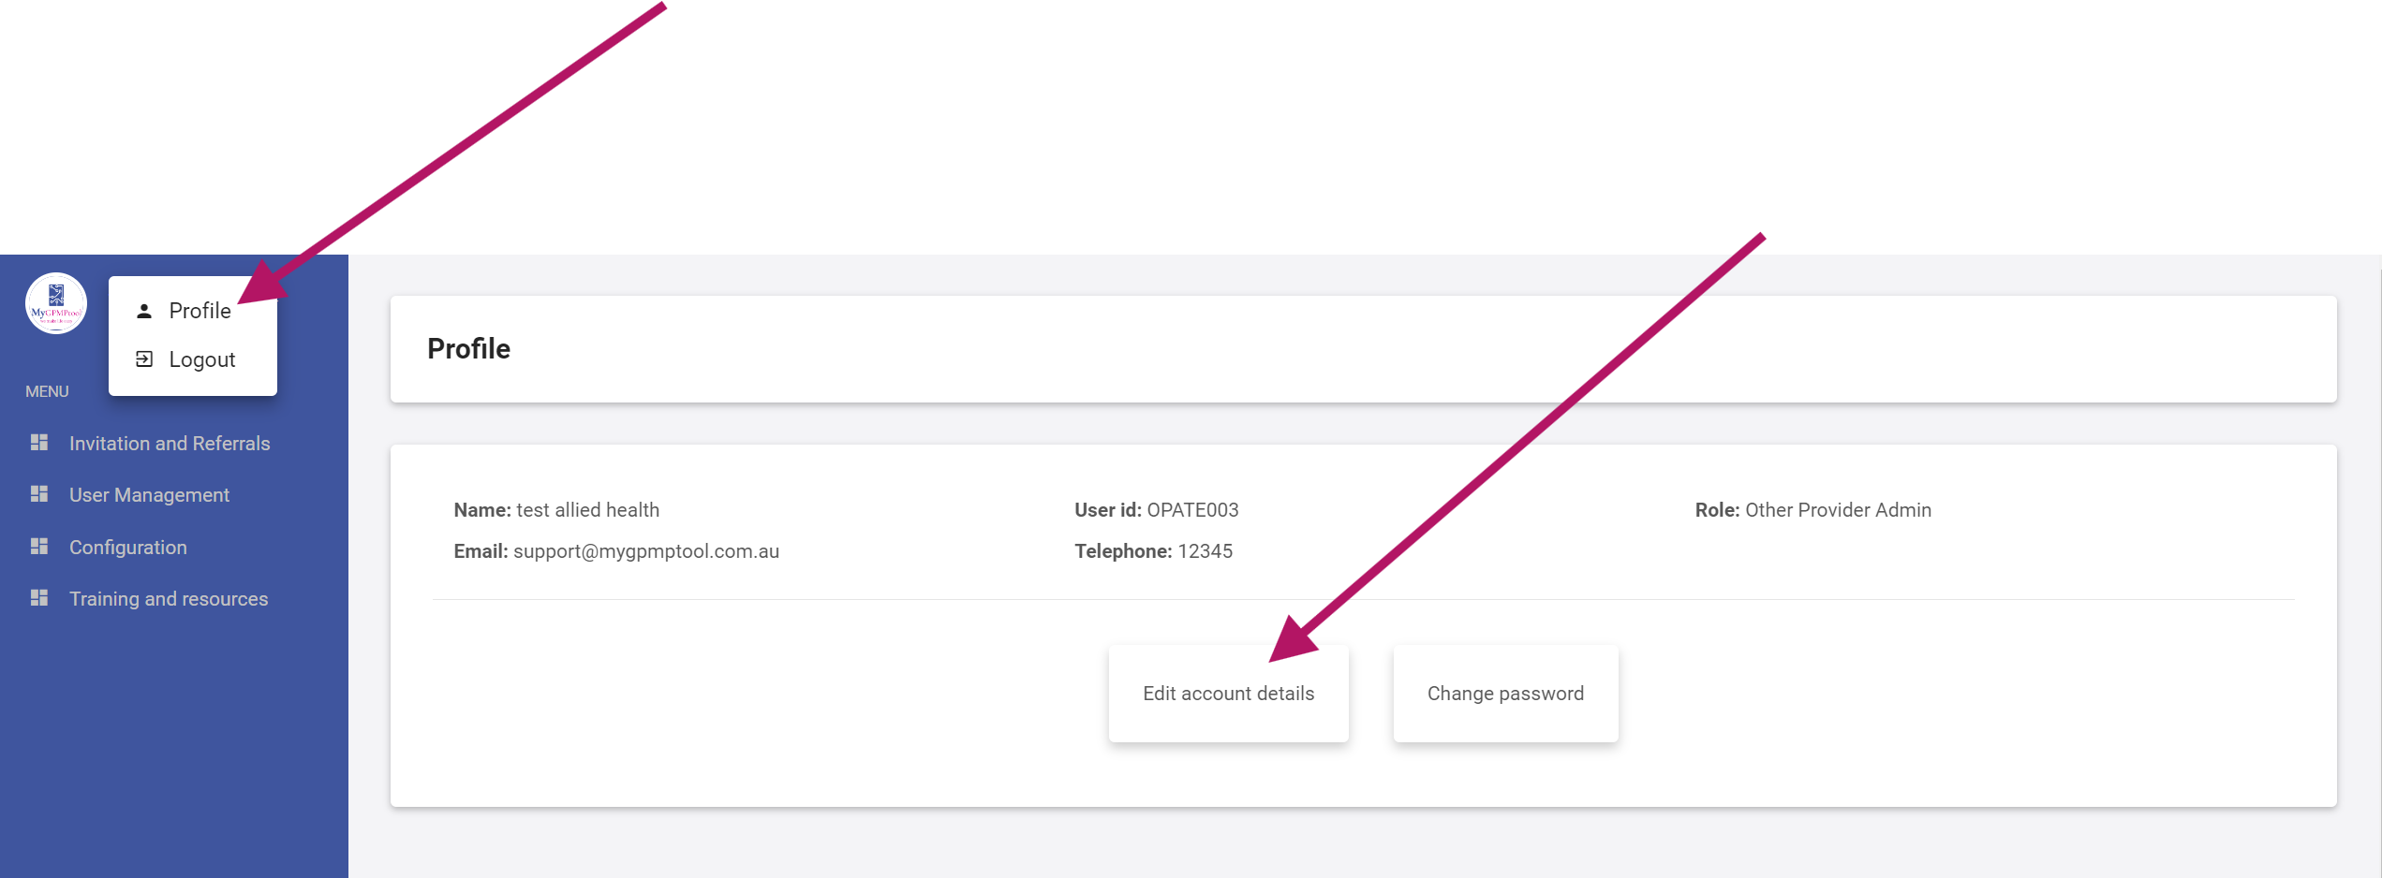The width and height of the screenshot is (2382, 878).
Task: Click the person icon beside Profile
Action: [144, 311]
